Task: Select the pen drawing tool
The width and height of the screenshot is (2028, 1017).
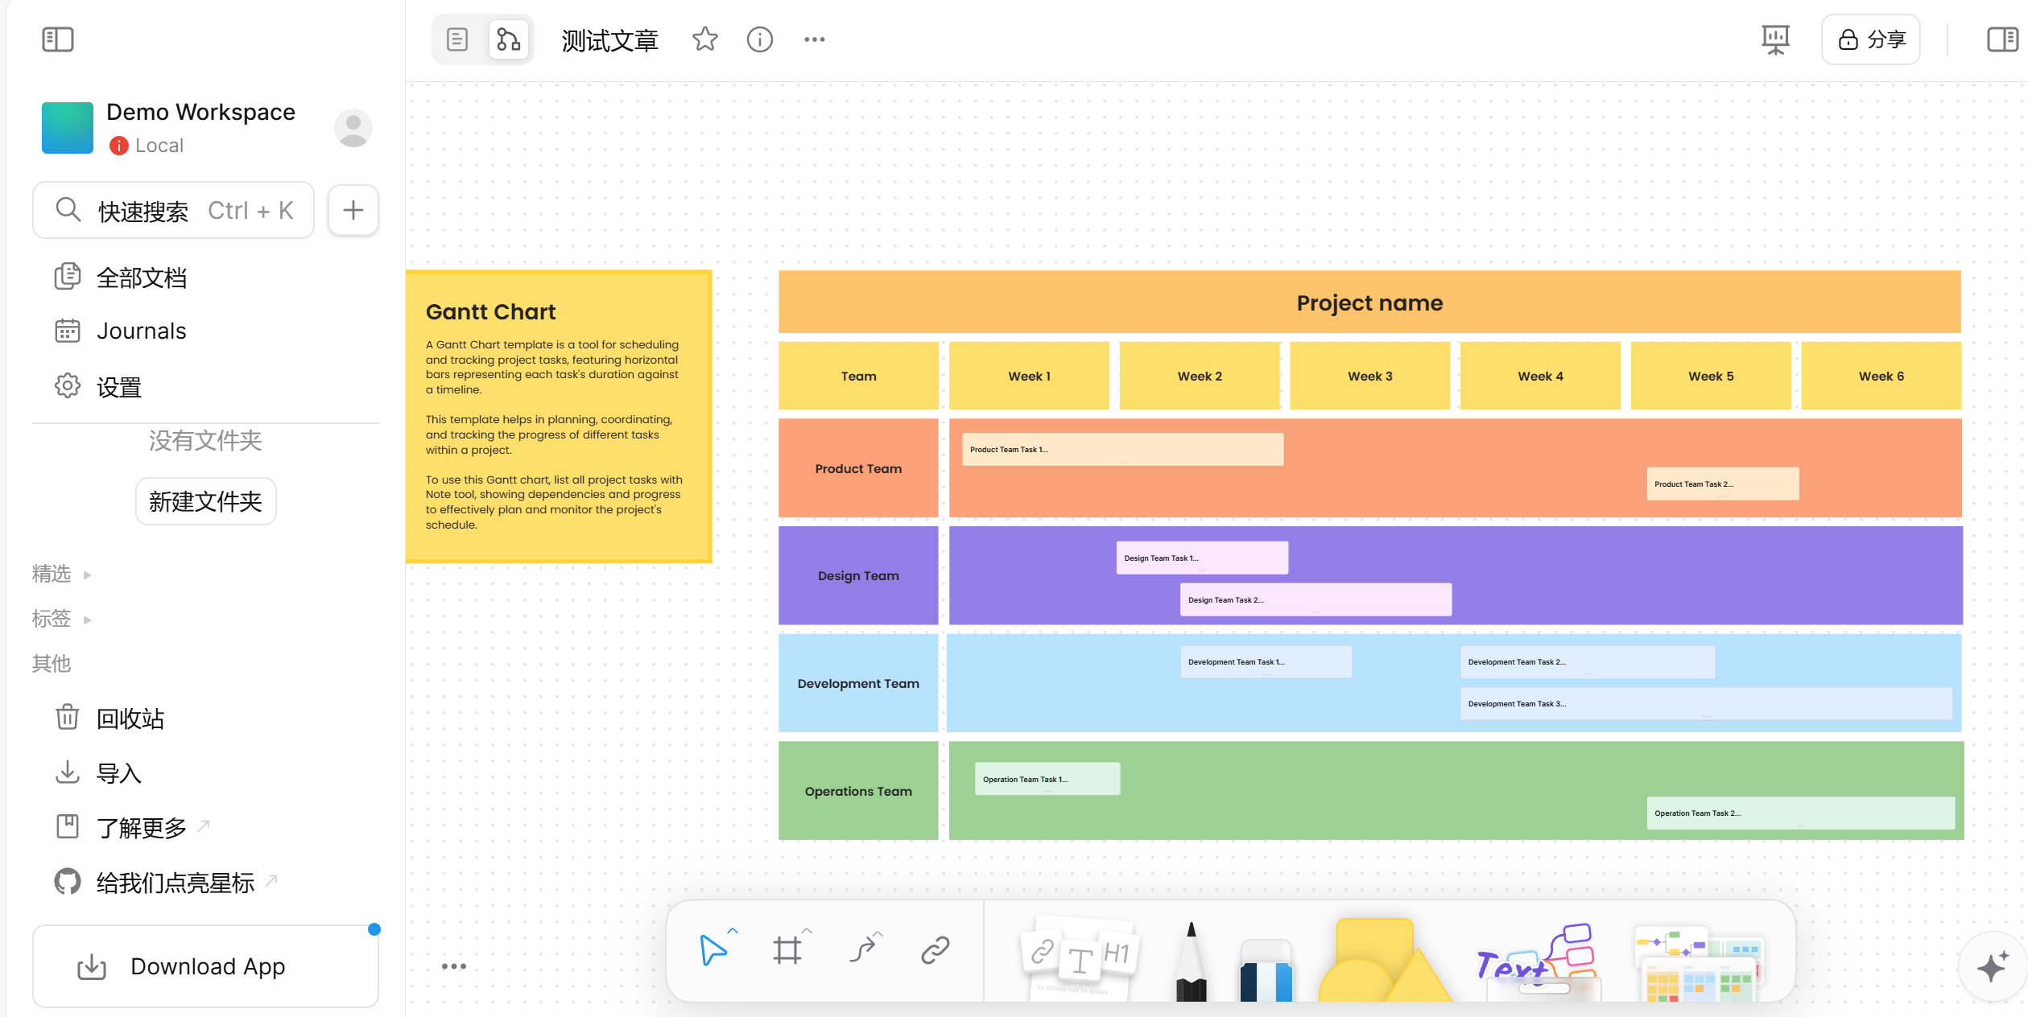Action: coord(1191,964)
